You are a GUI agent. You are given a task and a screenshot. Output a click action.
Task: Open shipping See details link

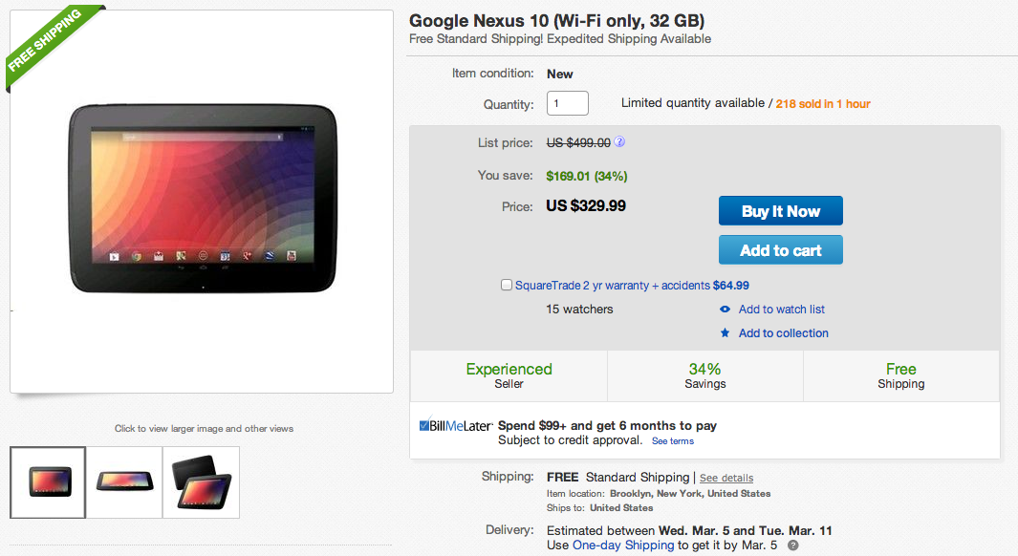[x=726, y=478]
